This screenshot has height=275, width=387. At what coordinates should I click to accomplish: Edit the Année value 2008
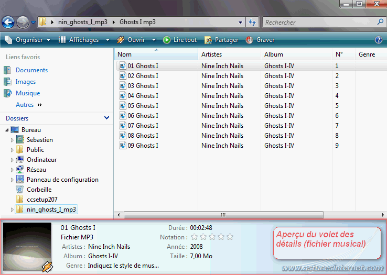[x=197, y=247]
